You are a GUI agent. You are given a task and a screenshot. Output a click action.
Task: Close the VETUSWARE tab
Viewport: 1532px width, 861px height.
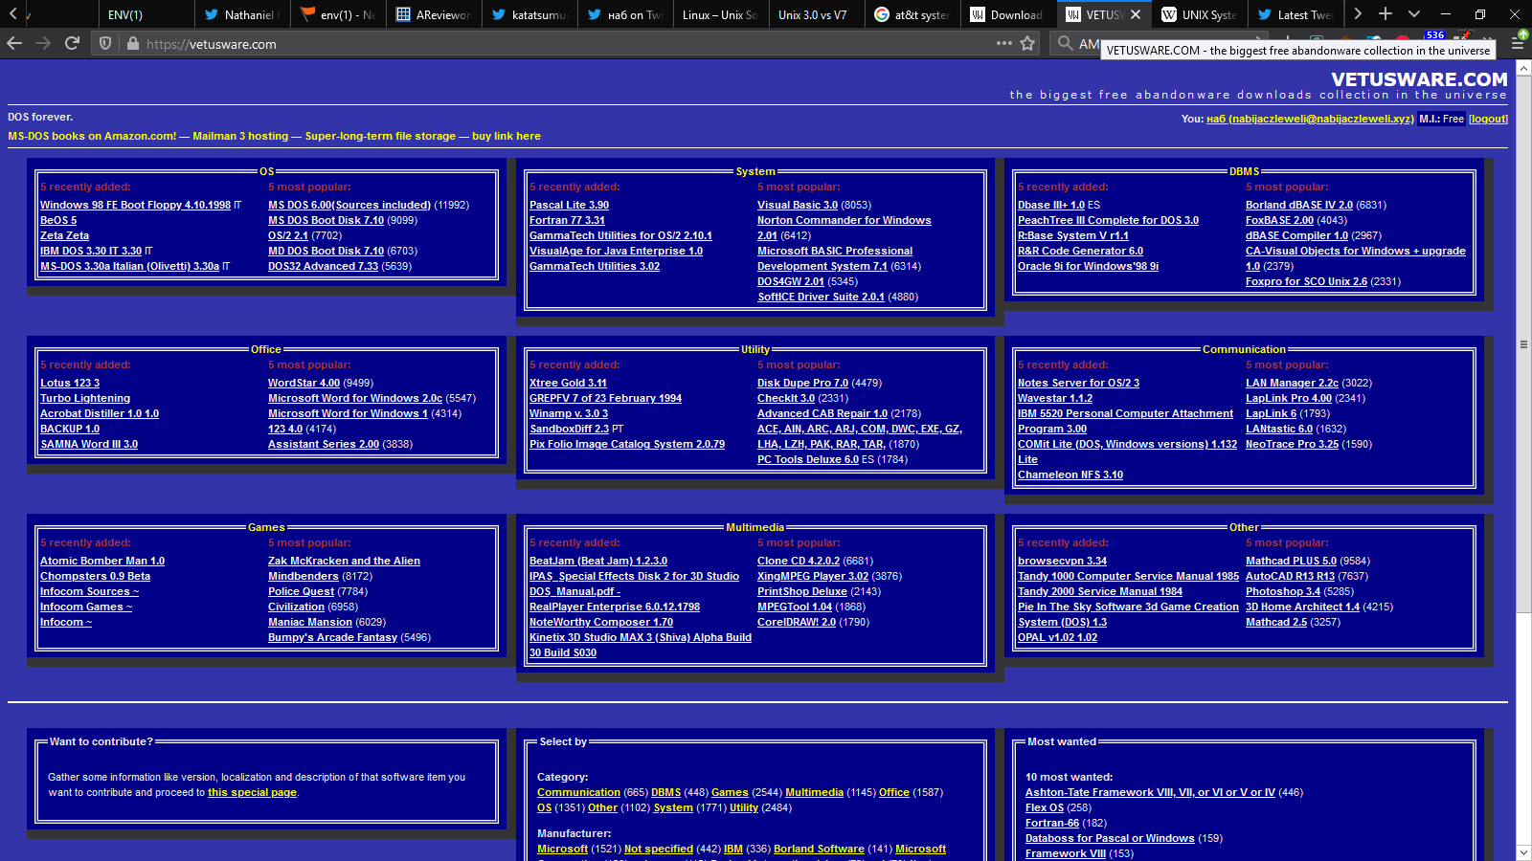coord(1136,14)
